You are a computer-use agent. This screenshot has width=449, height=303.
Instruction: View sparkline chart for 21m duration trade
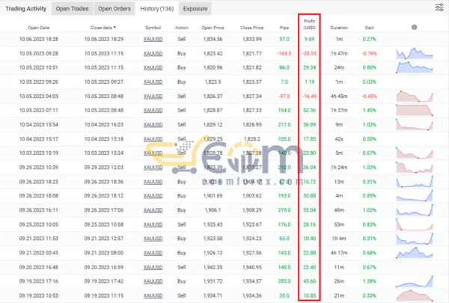[415, 296]
